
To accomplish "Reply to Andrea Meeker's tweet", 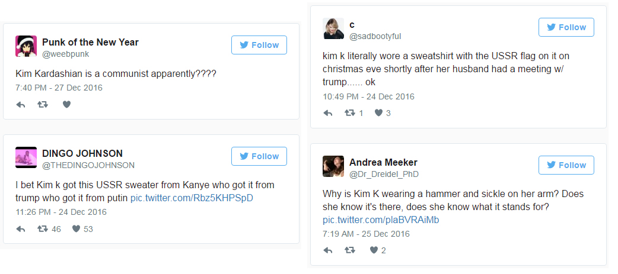I will coord(328,250).
